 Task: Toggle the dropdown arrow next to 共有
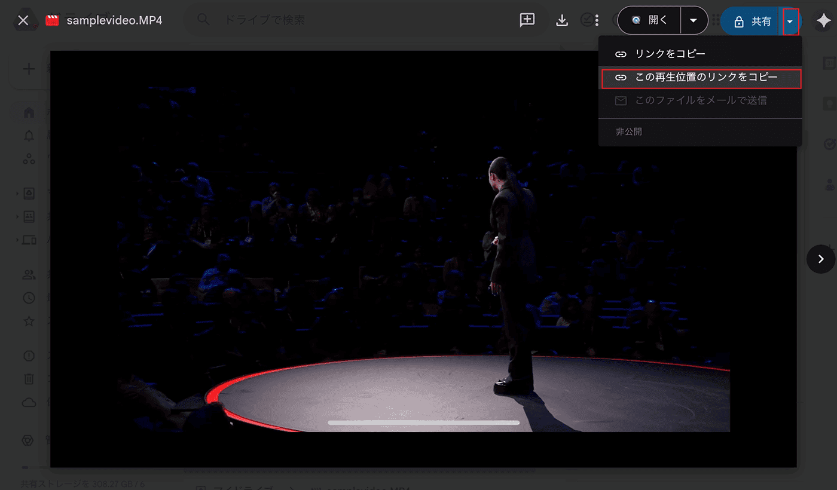pos(791,22)
